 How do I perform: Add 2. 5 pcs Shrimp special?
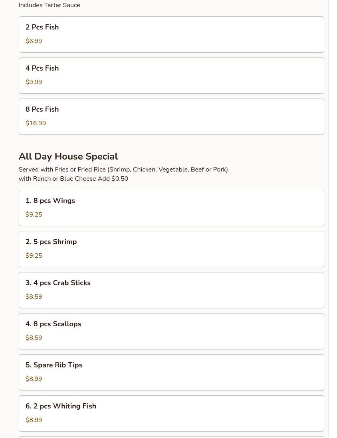click(x=171, y=249)
